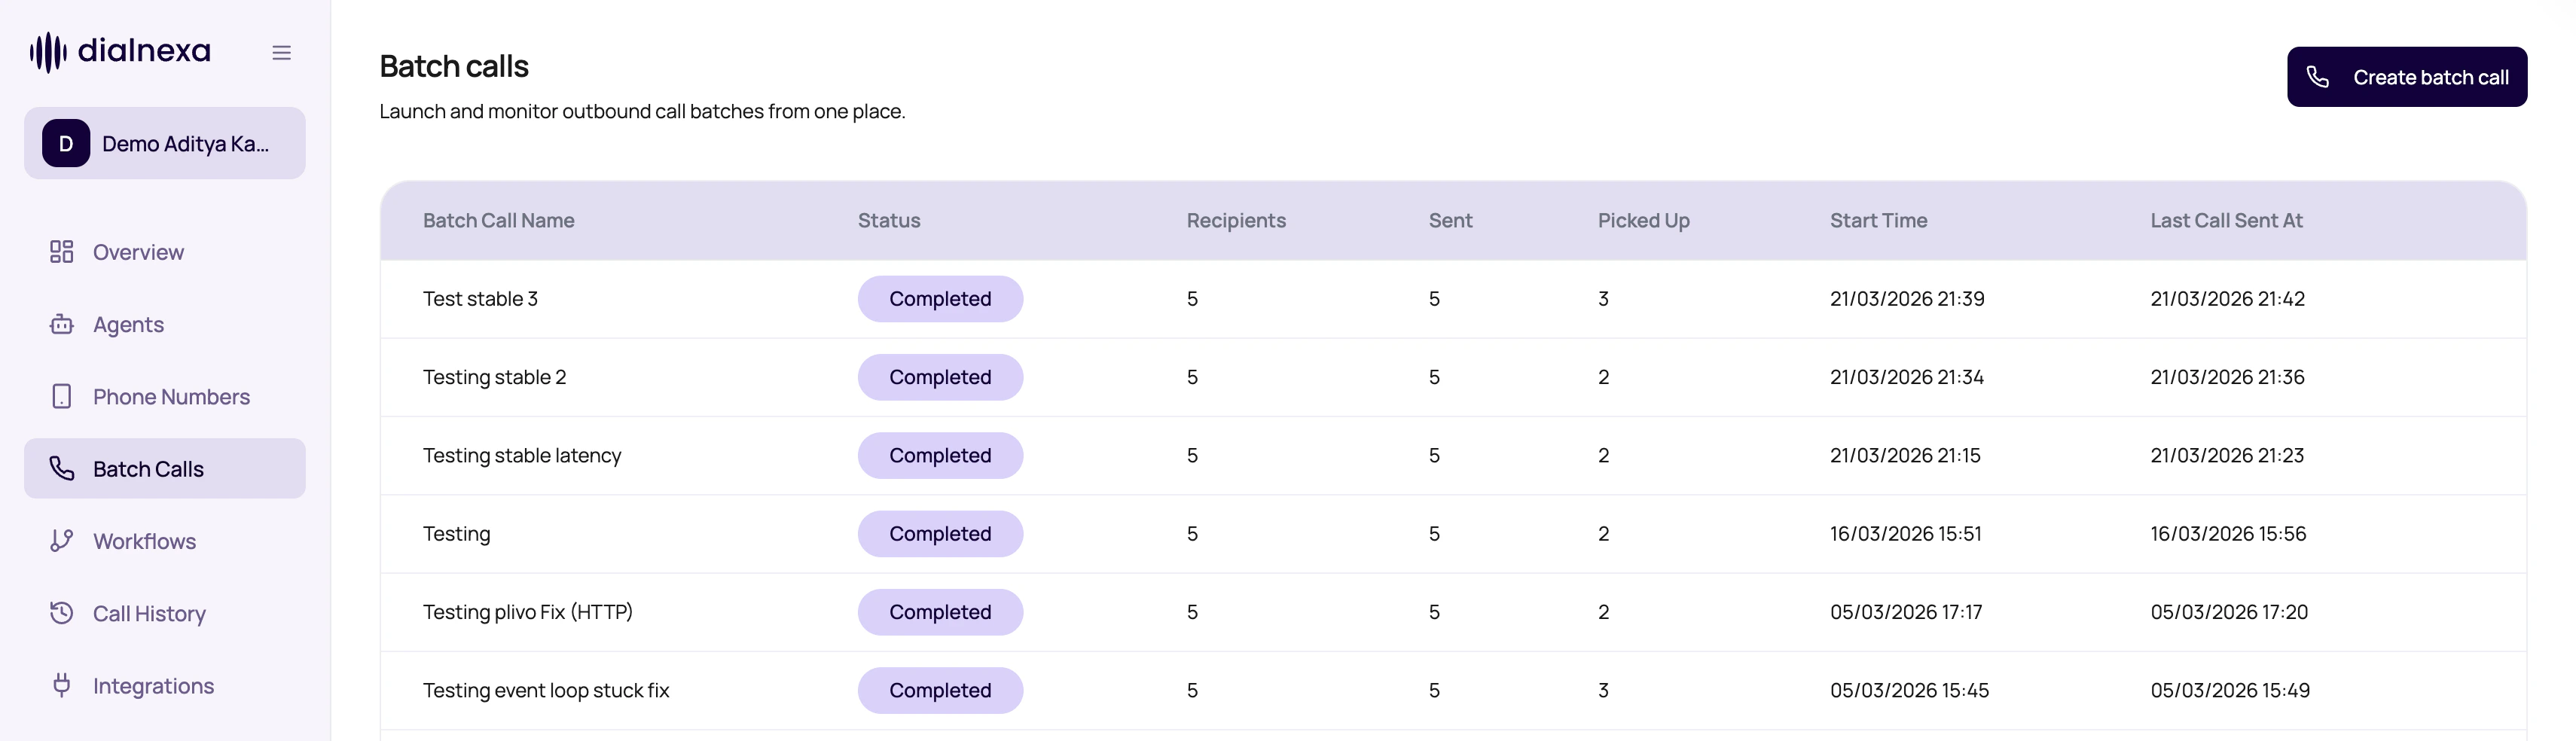The width and height of the screenshot is (2576, 741).
Task: Select Batch Calls menu item
Action: [165, 469]
